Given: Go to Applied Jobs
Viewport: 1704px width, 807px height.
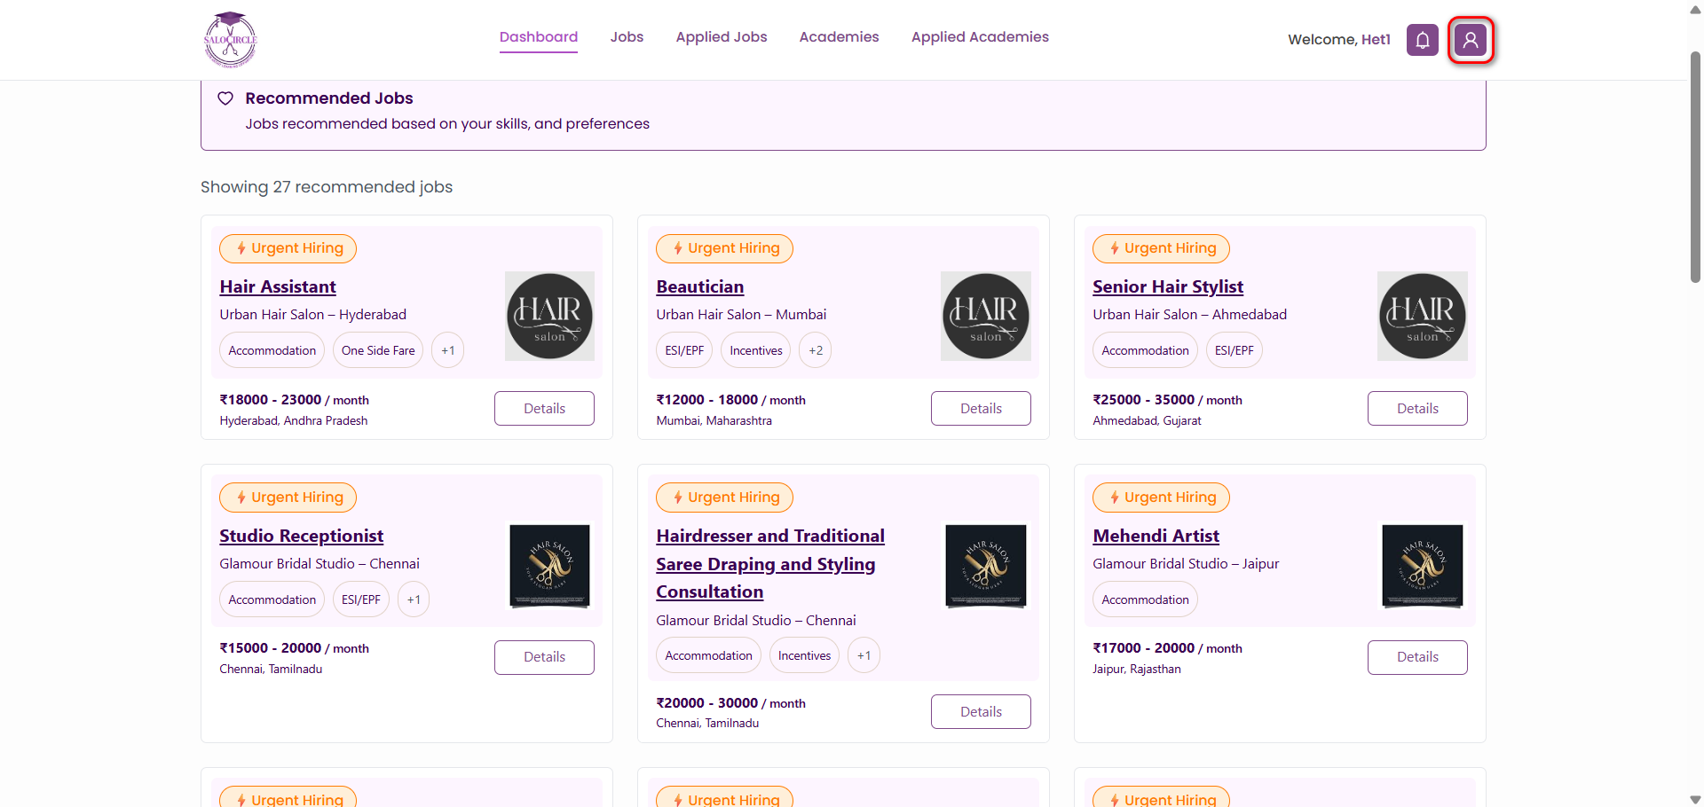Looking at the screenshot, I should coord(722,37).
